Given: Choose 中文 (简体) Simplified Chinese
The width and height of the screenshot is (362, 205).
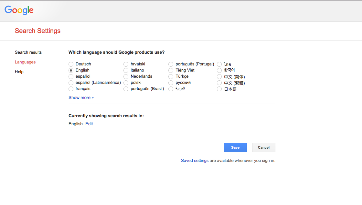Looking at the screenshot, I should pos(219,76).
